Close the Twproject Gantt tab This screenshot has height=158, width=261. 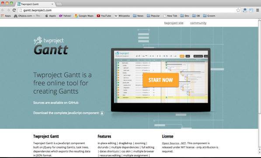(52, 4)
